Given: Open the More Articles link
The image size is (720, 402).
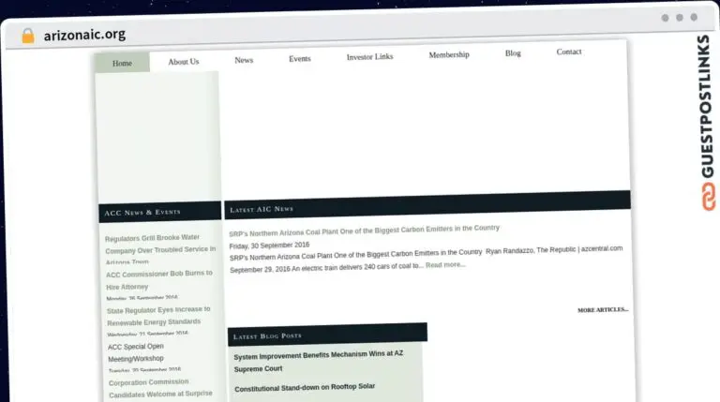Looking at the screenshot, I should click(603, 310).
